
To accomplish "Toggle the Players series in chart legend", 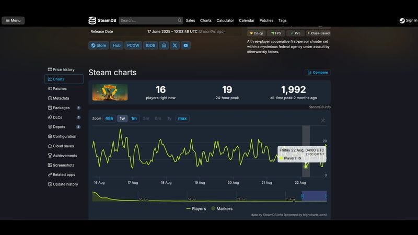I will pyautogui.click(x=196, y=208).
